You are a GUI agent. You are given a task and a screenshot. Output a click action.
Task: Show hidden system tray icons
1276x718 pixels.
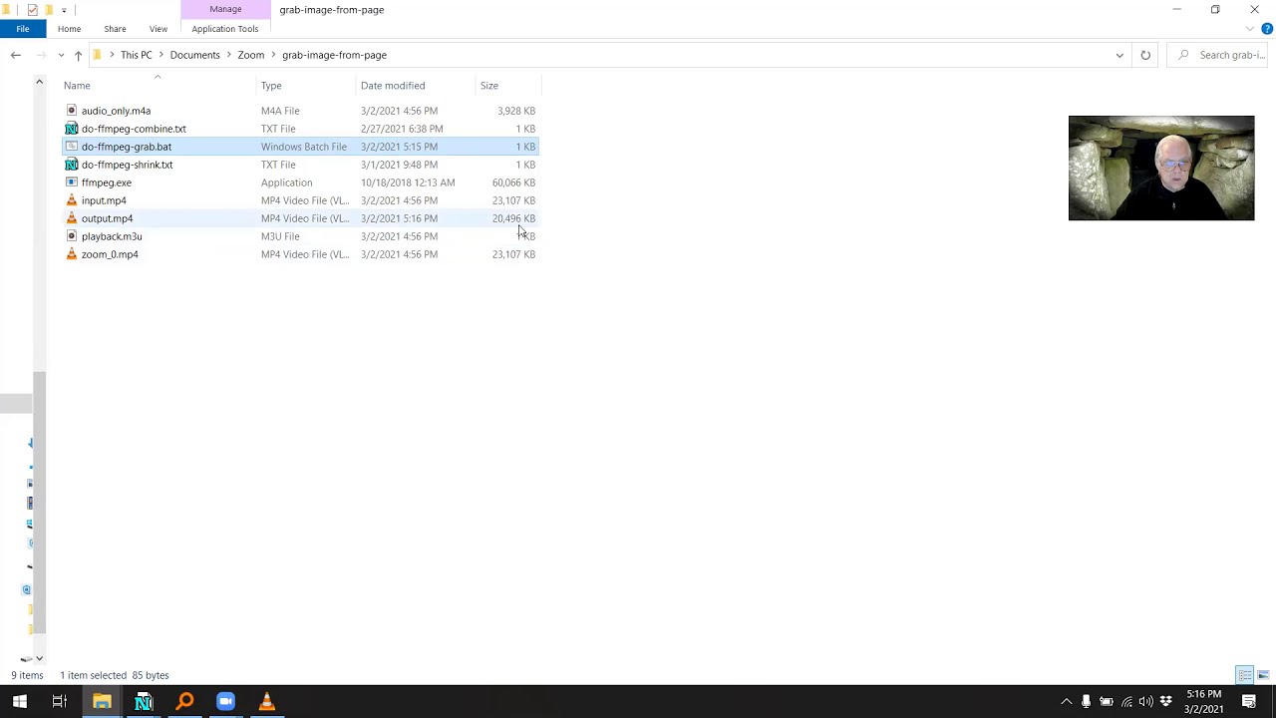pos(1066,701)
